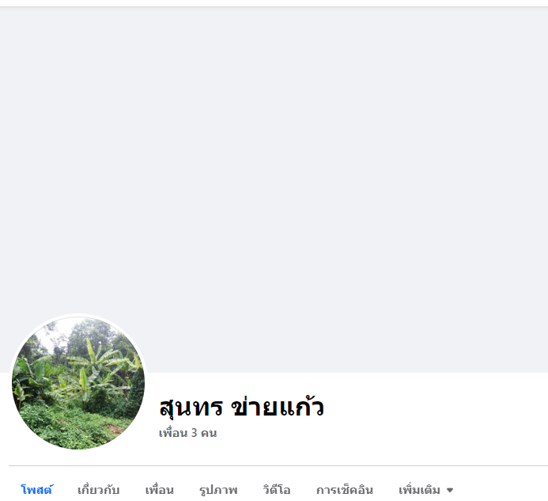Screen dimensions: 548x501
Task: Select the เพื่อน tab in the profile navigation
Action: pyautogui.click(x=160, y=489)
